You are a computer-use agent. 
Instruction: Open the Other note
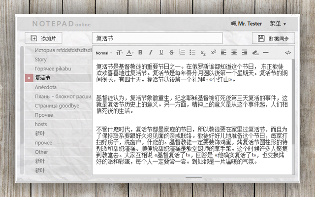coord(58,152)
